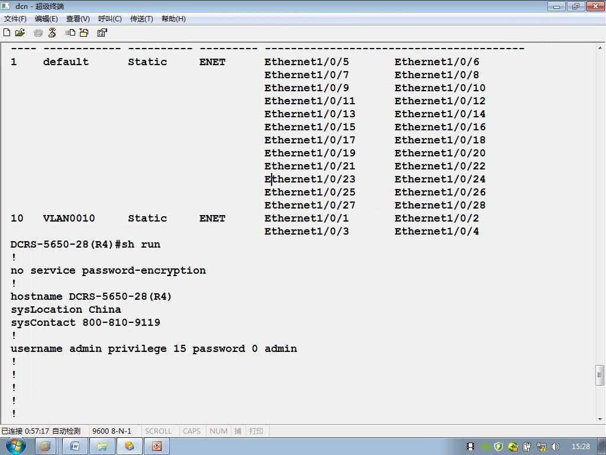Click the dcn window icon in the title bar
The image size is (606, 455).
pos(6,6)
